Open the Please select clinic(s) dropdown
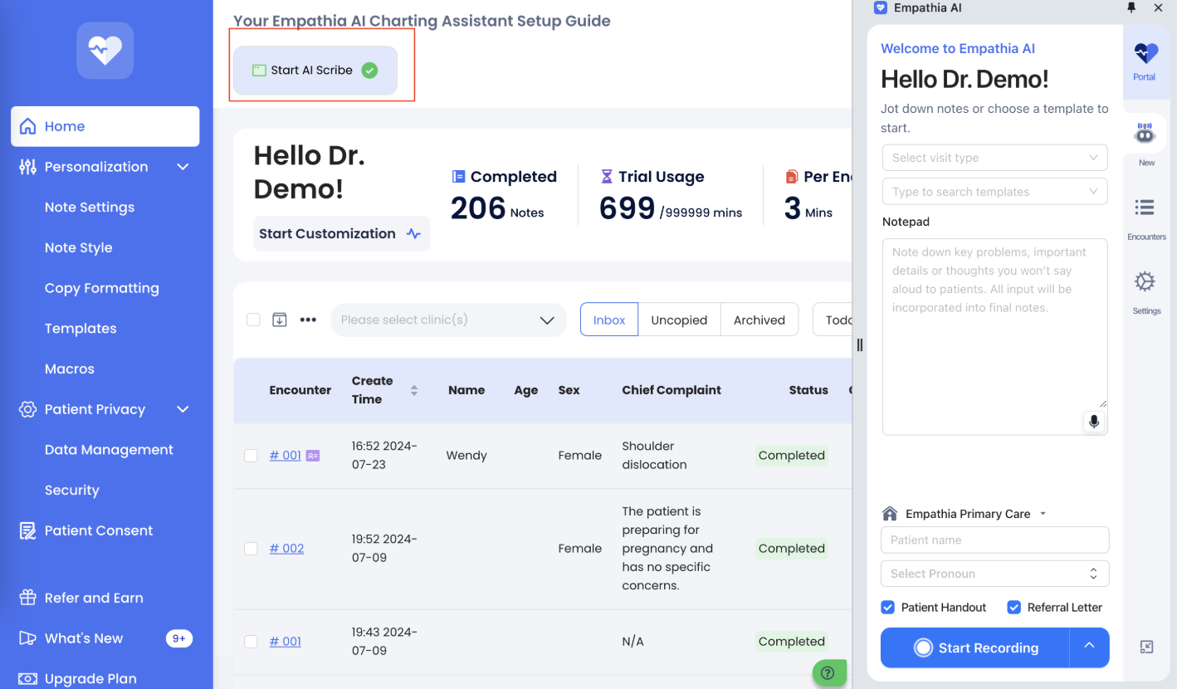The width and height of the screenshot is (1177, 689). pyautogui.click(x=448, y=320)
